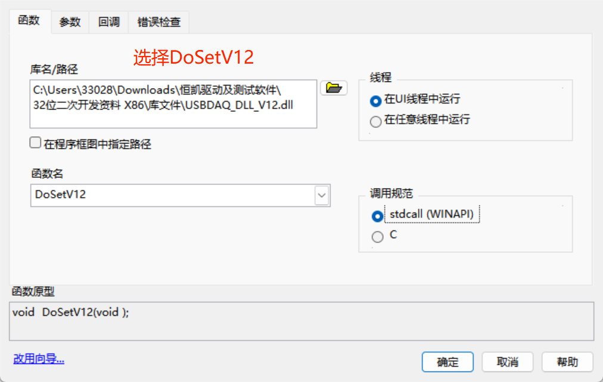Click inside the 库名/路径 path box

(173, 104)
